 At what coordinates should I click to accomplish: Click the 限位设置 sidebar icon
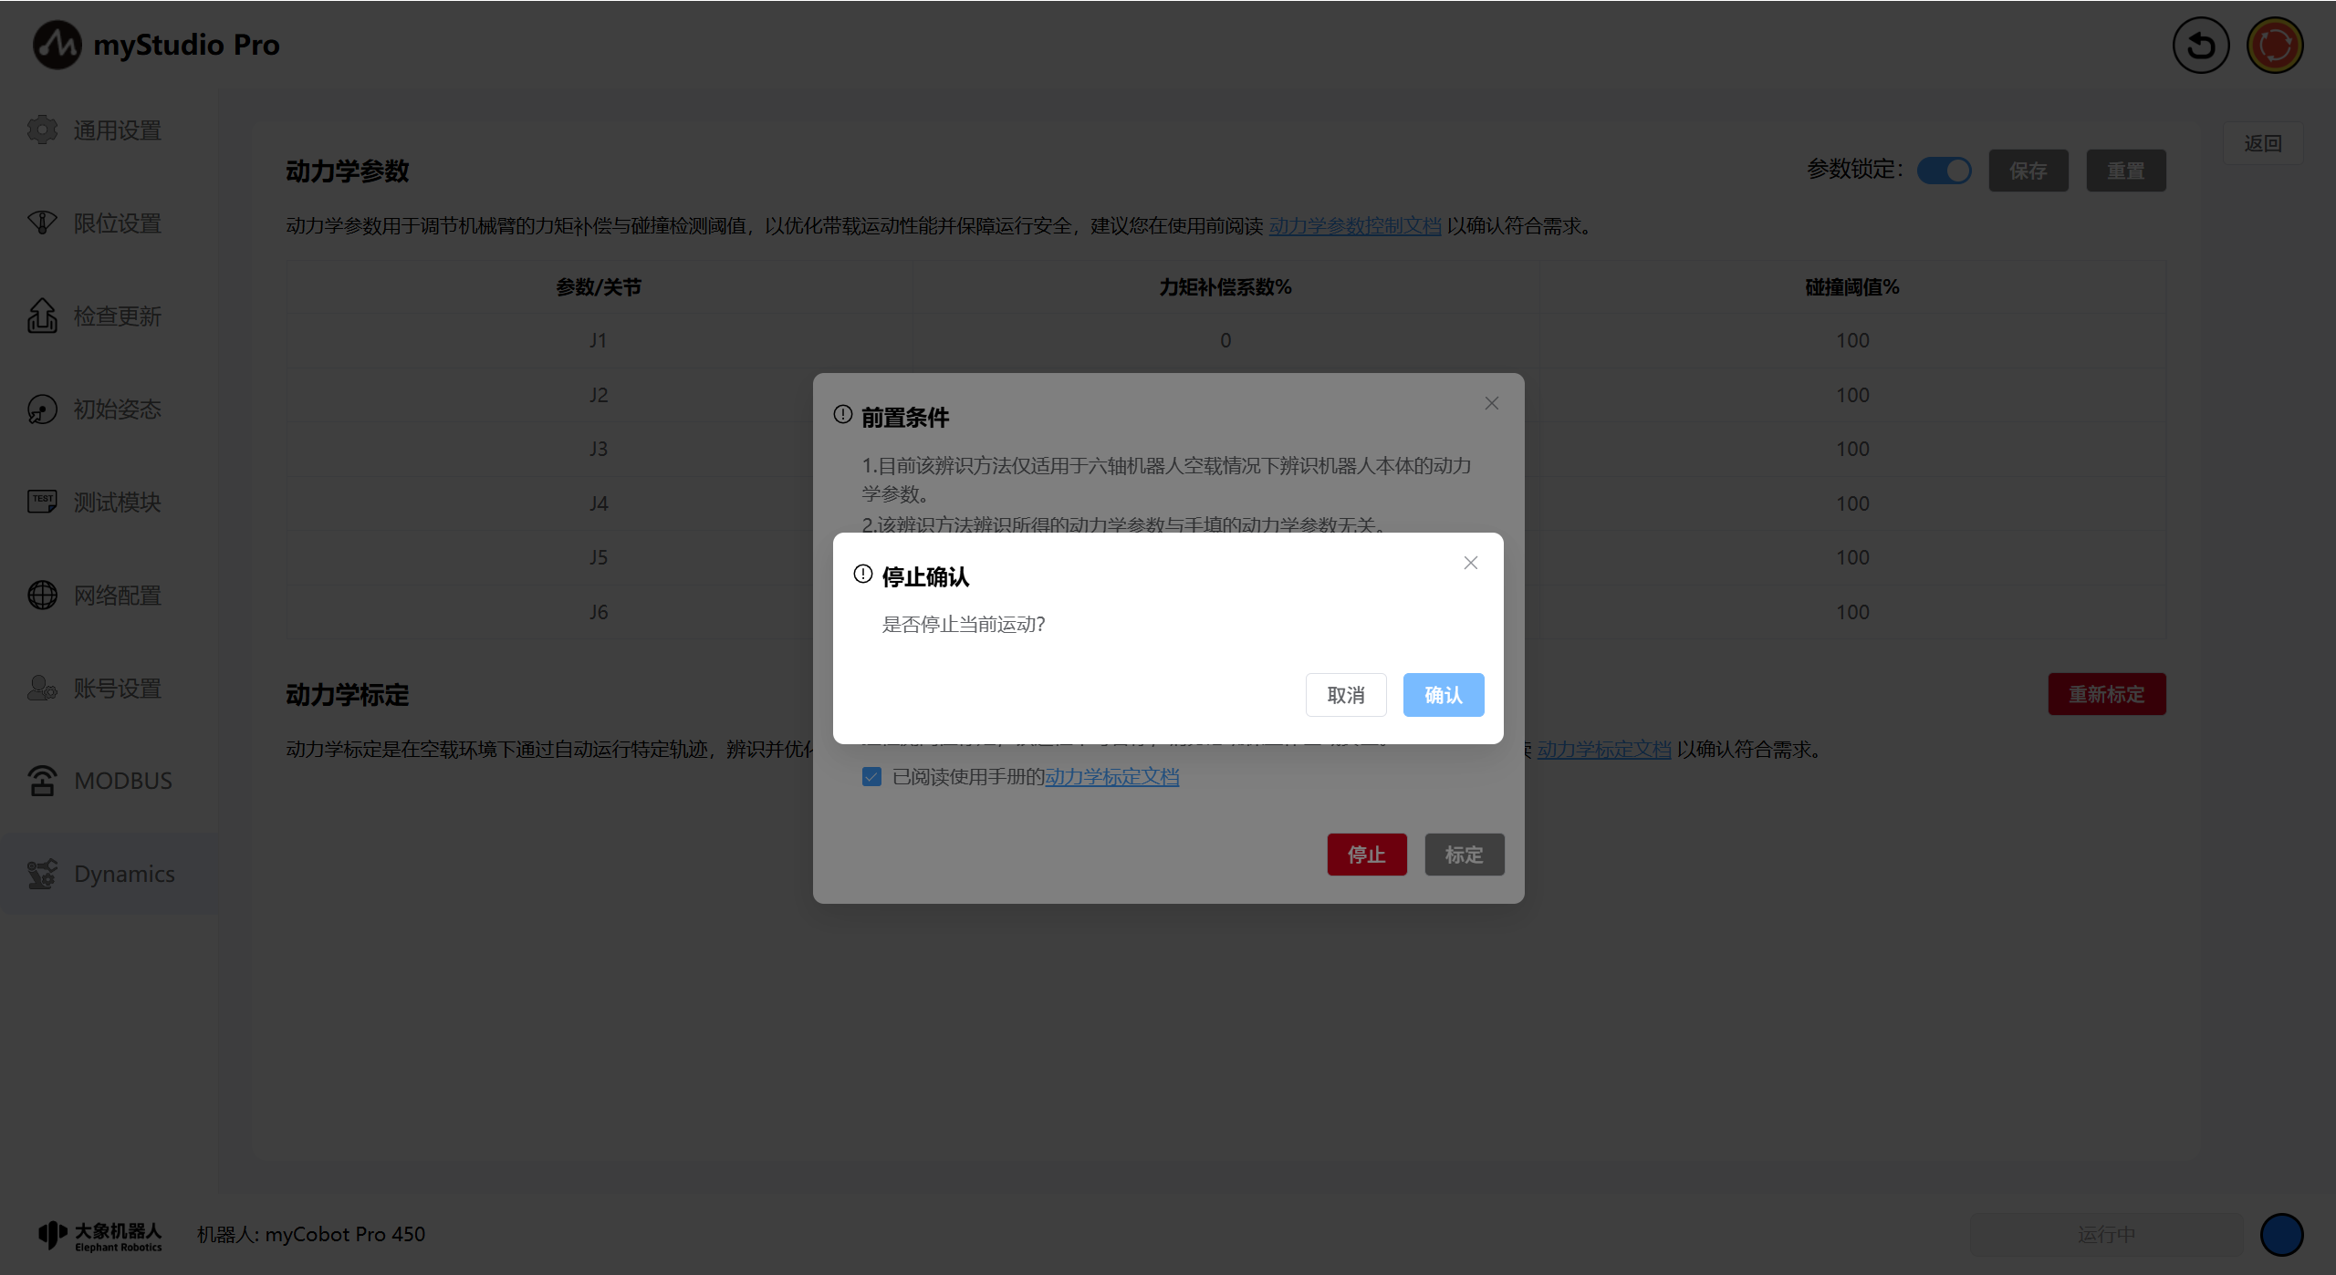(42, 223)
